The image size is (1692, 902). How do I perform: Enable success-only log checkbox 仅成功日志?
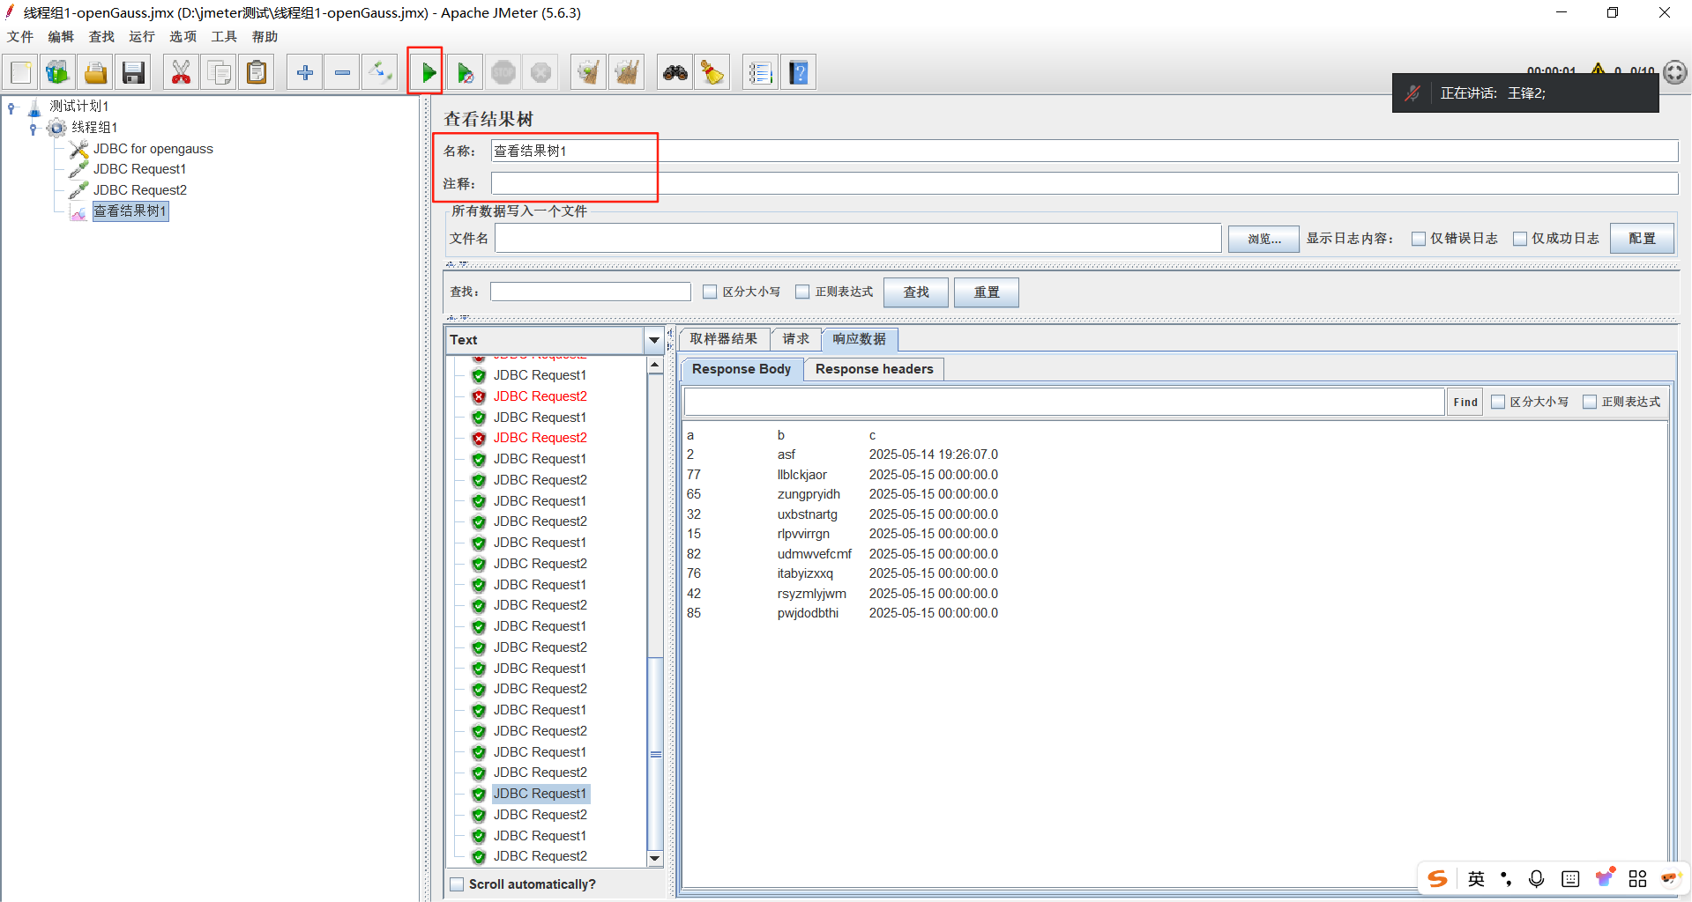click(1520, 239)
